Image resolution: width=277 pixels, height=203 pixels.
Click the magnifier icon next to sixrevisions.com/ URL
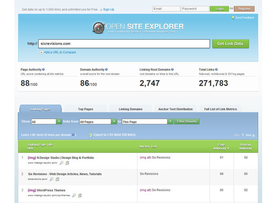coord(51,179)
